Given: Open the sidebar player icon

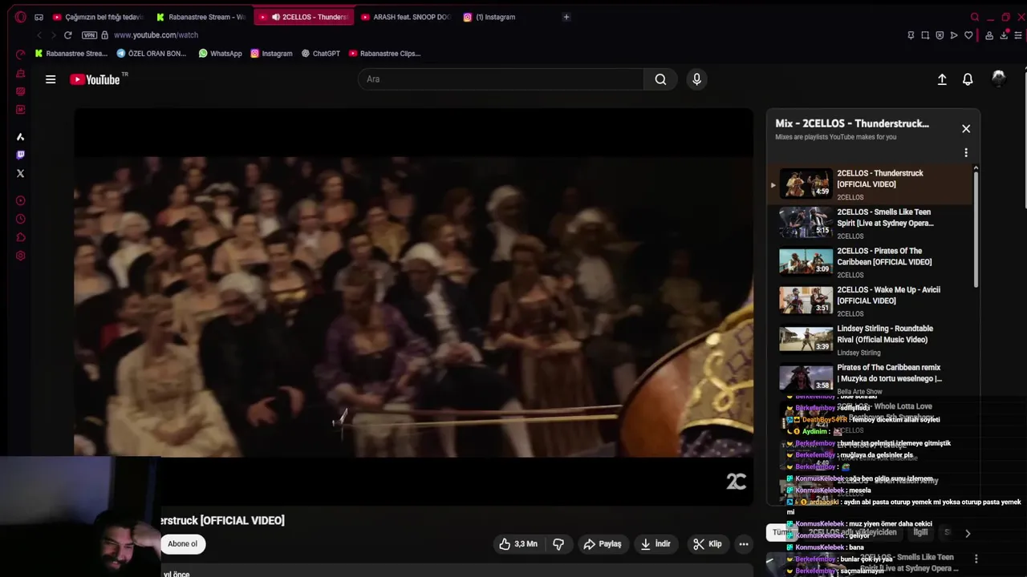Looking at the screenshot, I should [x=21, y=200].
